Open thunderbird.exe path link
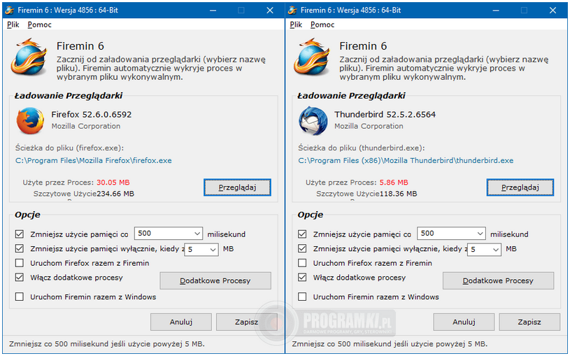This screenshot has width=570, height=356. [x=406, y=160]
